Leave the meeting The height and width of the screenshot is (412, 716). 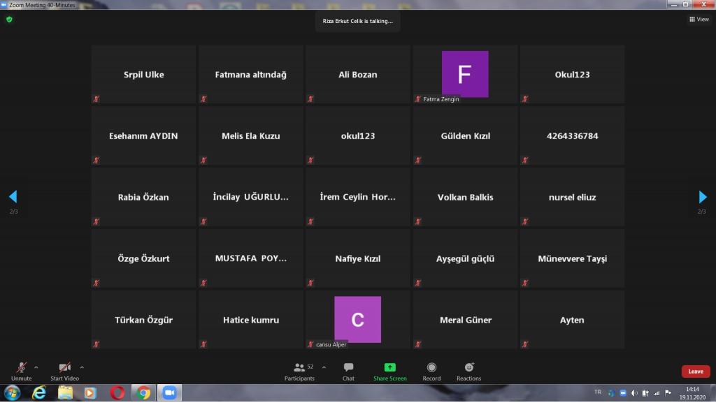695,371
